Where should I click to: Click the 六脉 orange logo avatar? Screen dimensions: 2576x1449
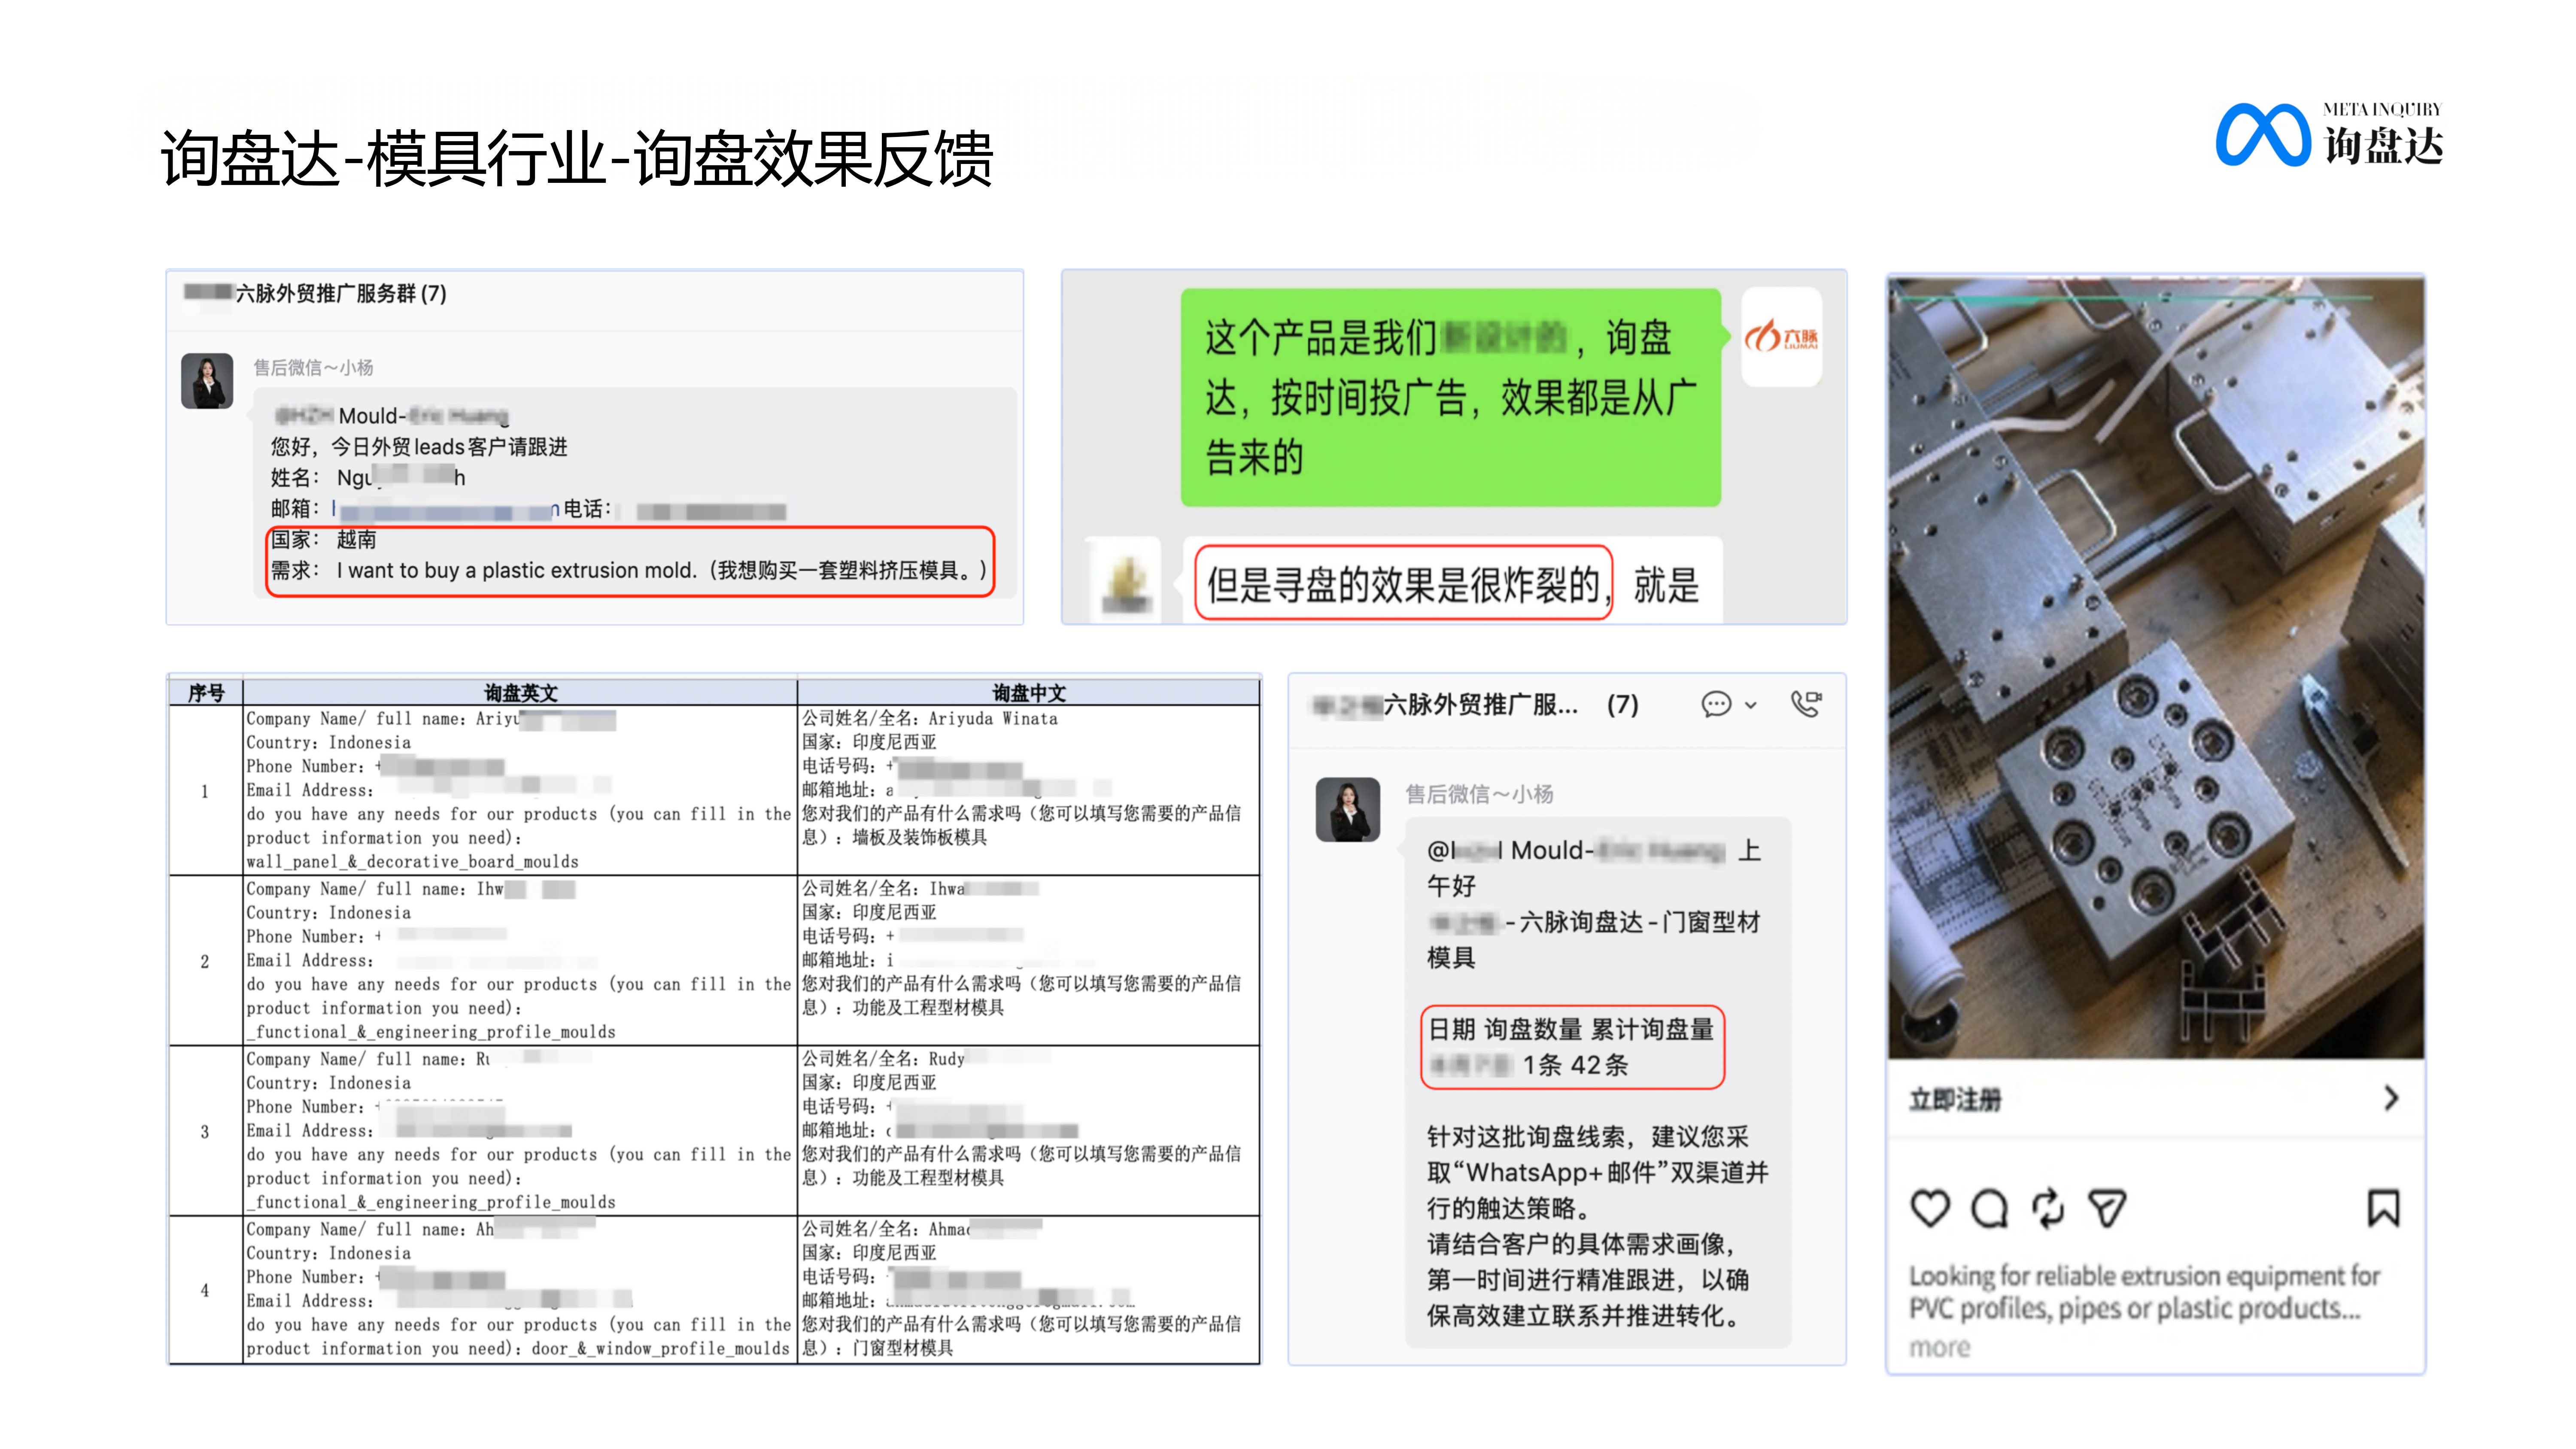coord(1781,336)
